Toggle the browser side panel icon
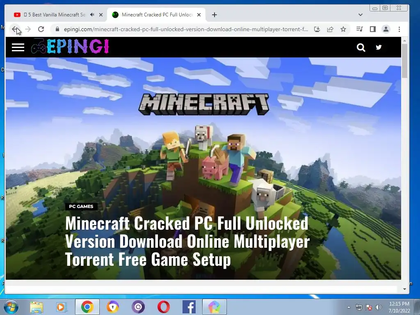 pos(372,29)
